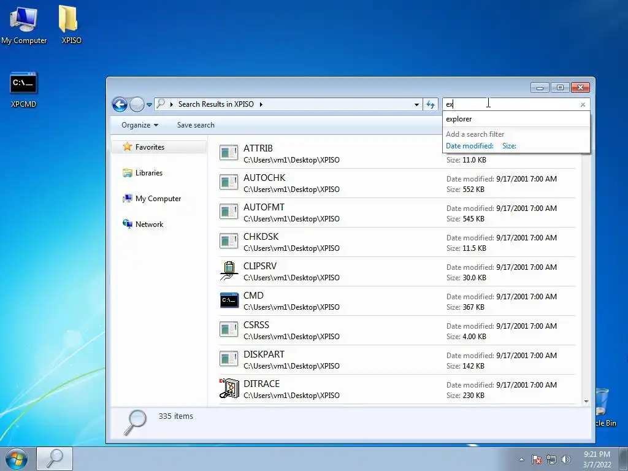Click the CHKDSK file name
Screen dimensions: 628x471
pos(261,237)
